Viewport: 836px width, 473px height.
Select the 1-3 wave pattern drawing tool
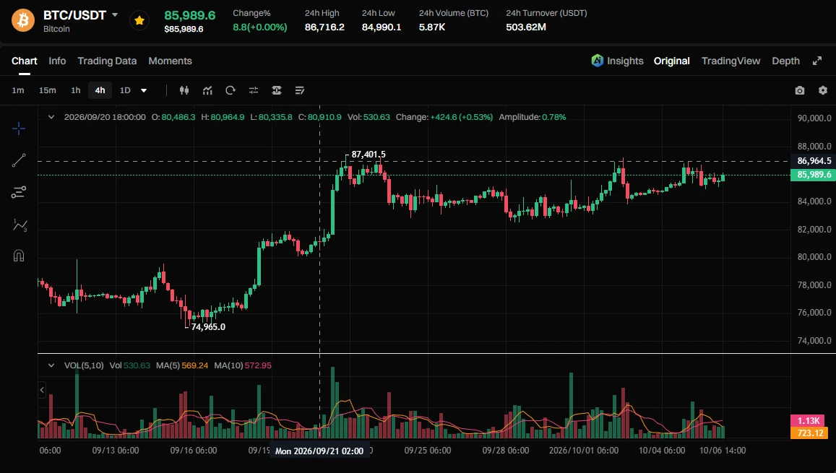[x=20, y=225]
